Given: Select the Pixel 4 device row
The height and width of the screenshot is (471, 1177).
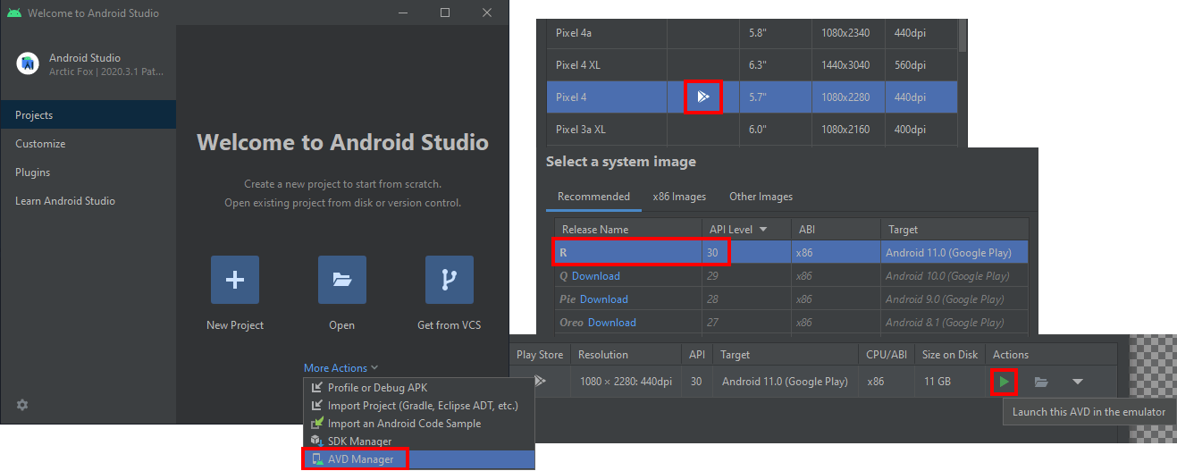Looking at the screenshot, I should coord(752,97).
